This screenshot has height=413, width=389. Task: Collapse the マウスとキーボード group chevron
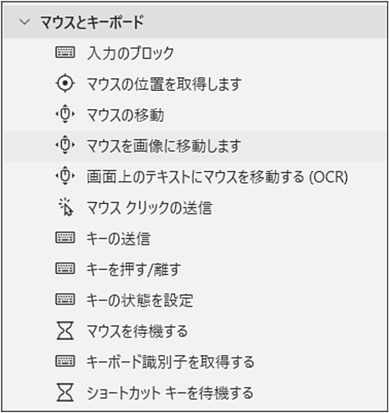pyautogui.click(x=25, y=22)
